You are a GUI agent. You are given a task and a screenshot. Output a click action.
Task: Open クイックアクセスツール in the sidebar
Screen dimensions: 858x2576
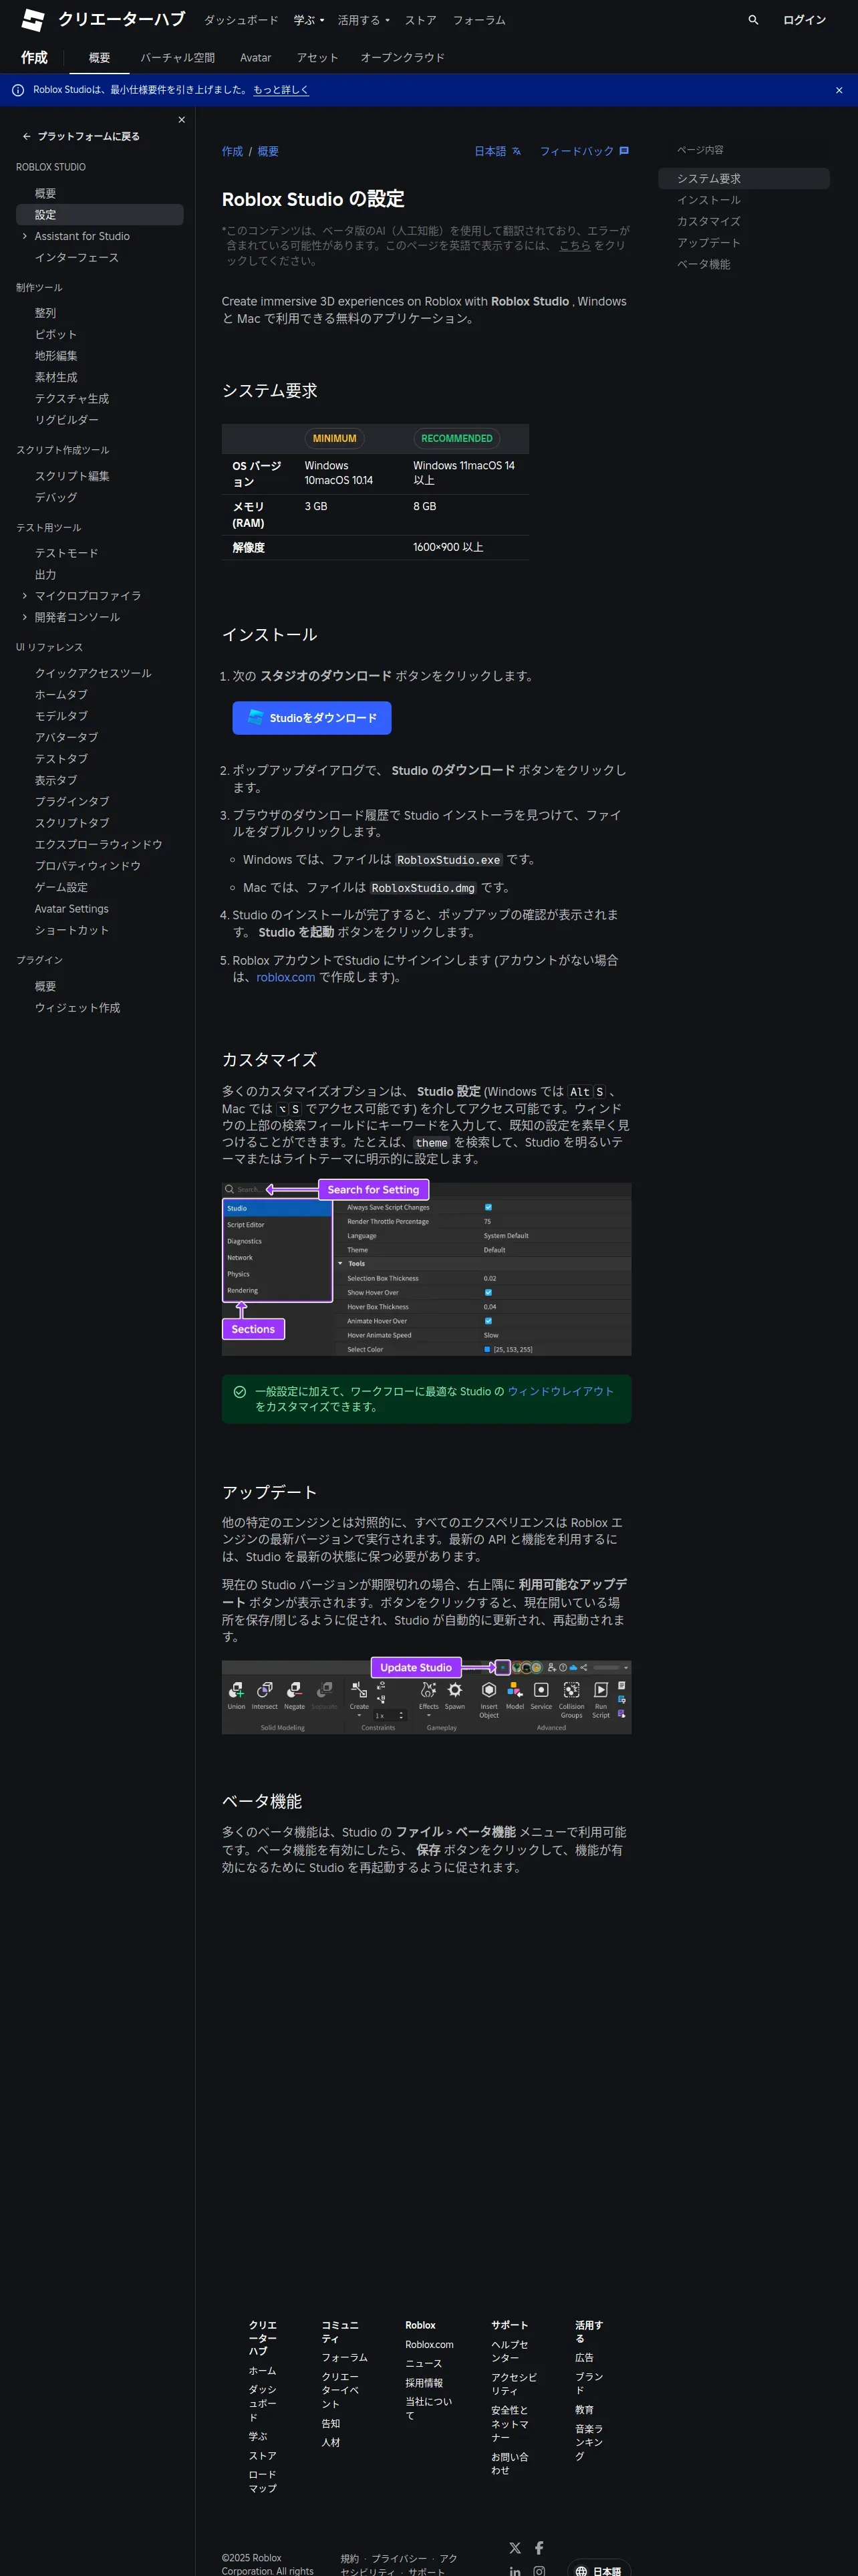click(x=93, y=674)
